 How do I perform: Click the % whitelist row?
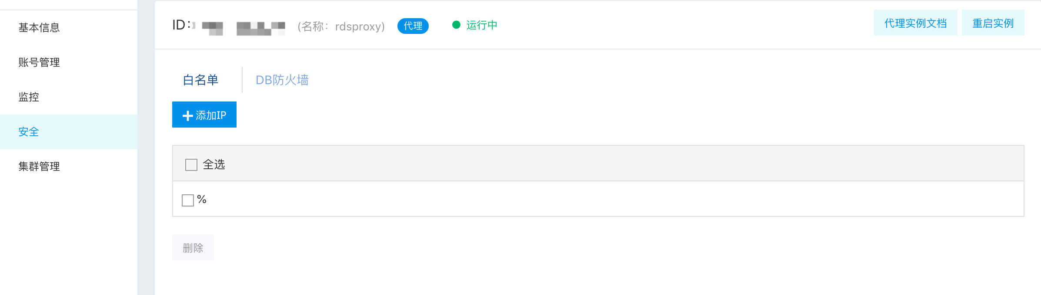click(598, 199)
